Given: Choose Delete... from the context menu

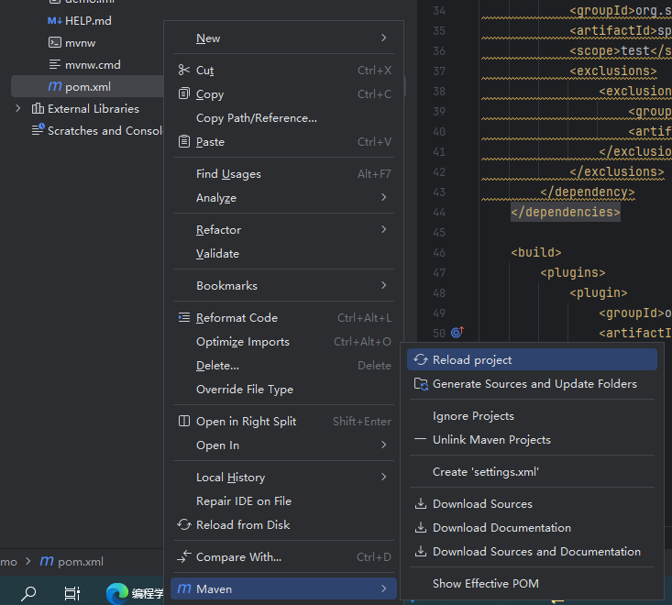Looking at the screenshot, I should tap(283, 365).
